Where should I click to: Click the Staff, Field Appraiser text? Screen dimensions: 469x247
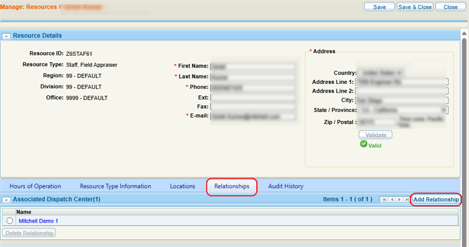pos(91,65)
